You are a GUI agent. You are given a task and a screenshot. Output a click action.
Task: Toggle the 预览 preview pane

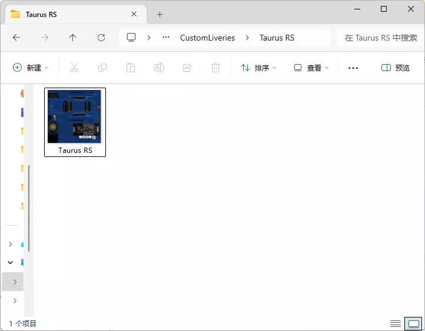click(x=395, y=68)
